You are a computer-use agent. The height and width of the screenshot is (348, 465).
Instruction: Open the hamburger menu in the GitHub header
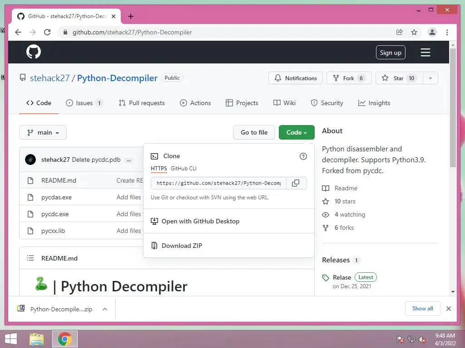pyautogui.click(x=425, y=53)
